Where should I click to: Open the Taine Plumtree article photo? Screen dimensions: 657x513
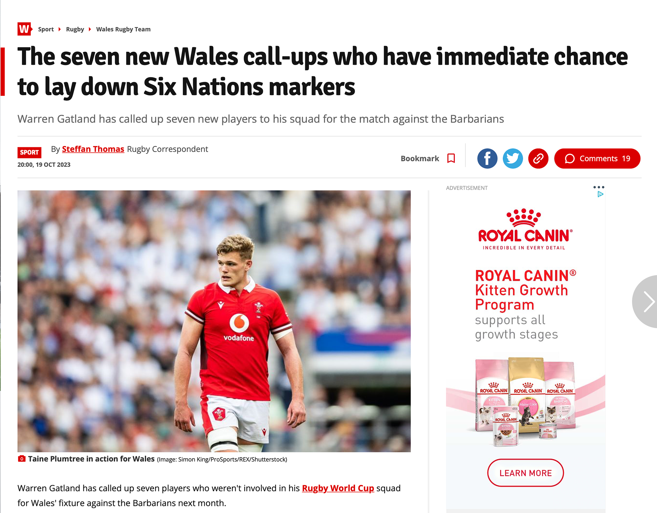(214, 321)
